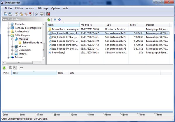Add all files with double plus icon
The height and width of the screenshot is (122, 175).
60,20
